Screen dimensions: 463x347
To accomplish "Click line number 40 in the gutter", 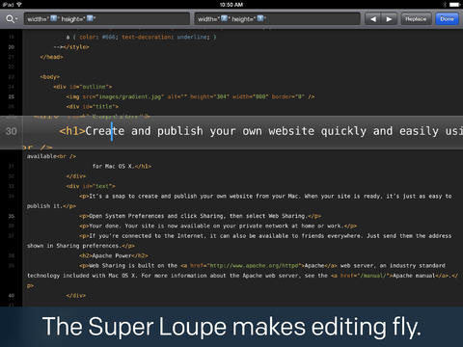I will tap(12, 295).
